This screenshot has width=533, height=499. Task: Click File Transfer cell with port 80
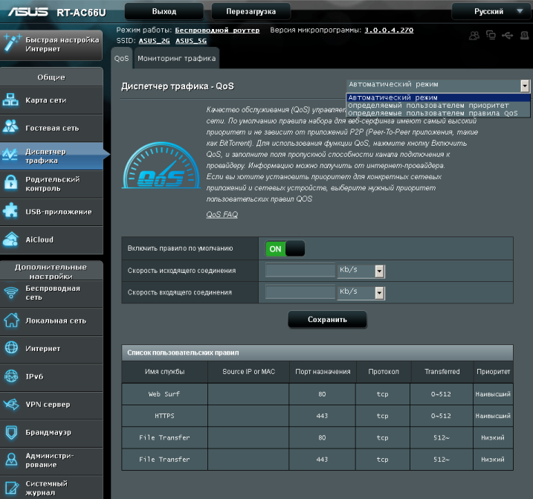[164, 438]
